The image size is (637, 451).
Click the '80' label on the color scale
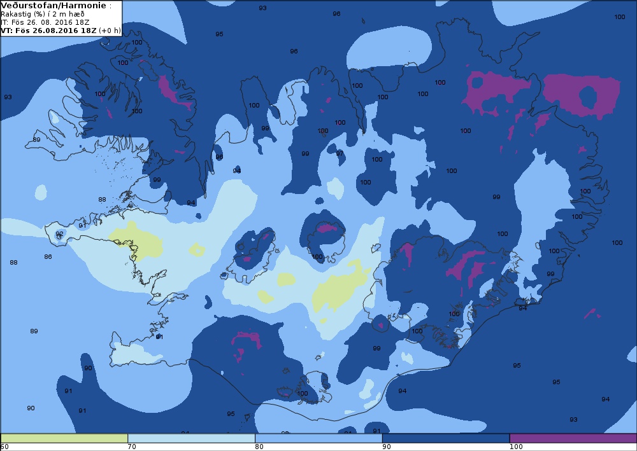(259, 447)
